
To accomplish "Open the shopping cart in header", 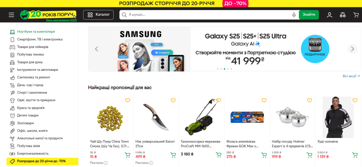I will 356,15.
